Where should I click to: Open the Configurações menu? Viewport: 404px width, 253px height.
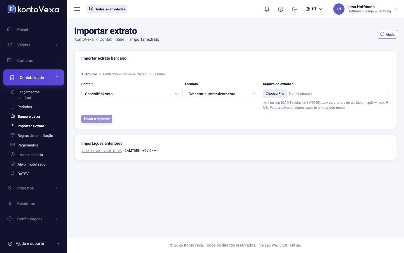(30, 219)
